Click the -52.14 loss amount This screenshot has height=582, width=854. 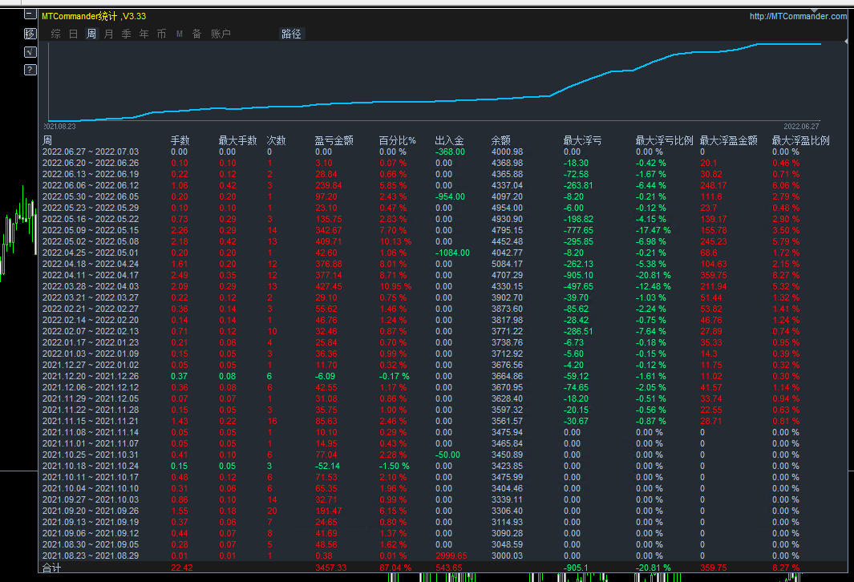tap(327, 466)
